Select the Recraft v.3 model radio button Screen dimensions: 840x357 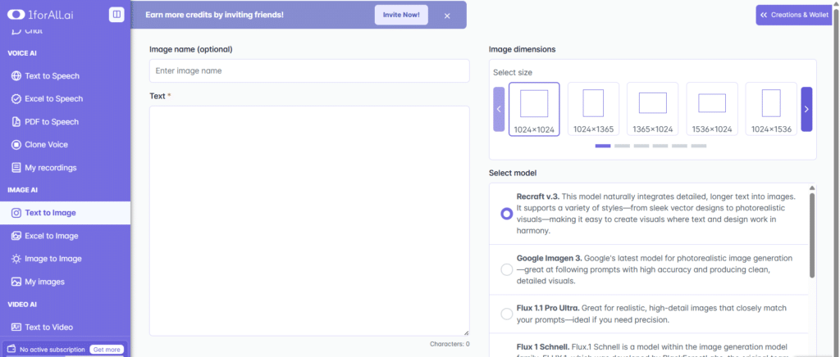click(x=506, y=214)
